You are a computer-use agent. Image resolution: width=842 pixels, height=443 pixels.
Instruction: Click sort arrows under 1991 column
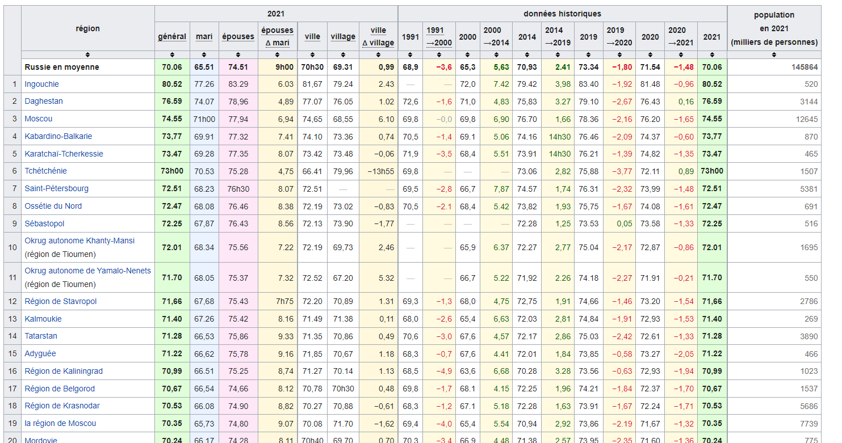410,54
